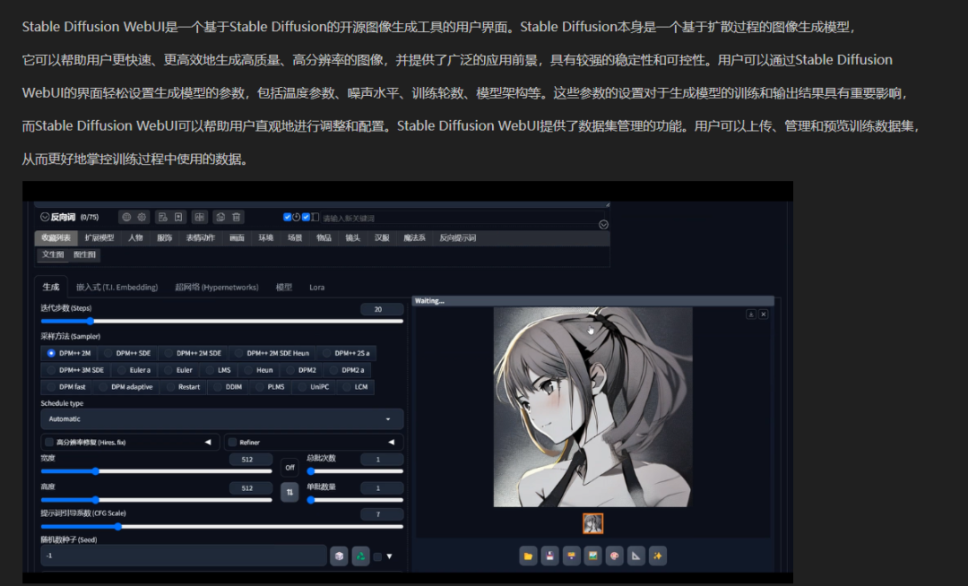This screenshot has width=968, height=586.
Task: Open the gear settings icon beside the negative prompt
Action: 142,217
